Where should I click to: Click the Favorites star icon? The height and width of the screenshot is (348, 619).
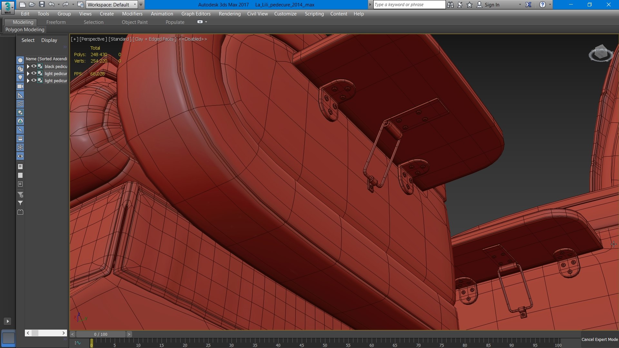pos(470,5)
